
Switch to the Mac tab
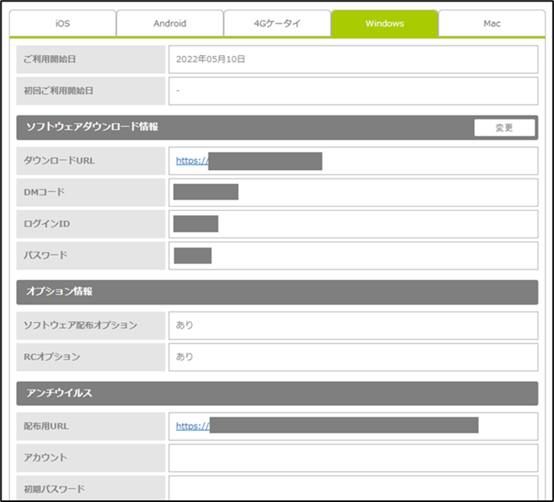(x=492, y=24)
